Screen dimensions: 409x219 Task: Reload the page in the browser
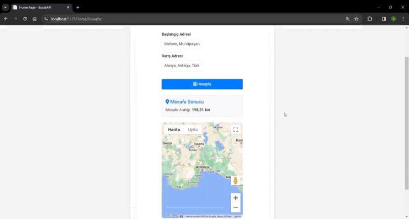tap(25, 19)
